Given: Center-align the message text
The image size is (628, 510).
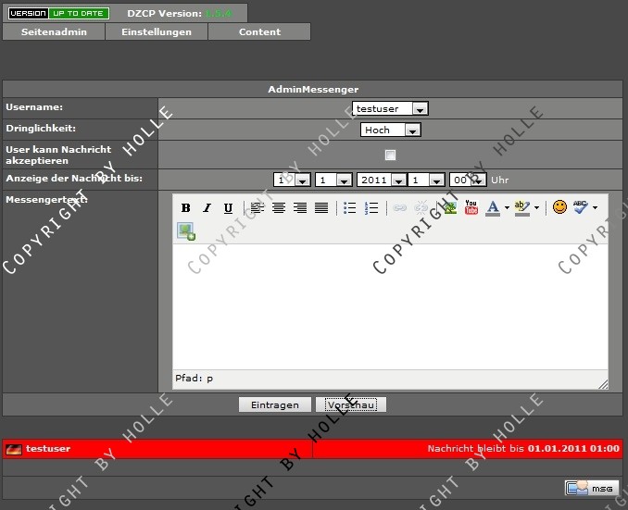Looking at the screenshot, I should click(x=278, y=208).
